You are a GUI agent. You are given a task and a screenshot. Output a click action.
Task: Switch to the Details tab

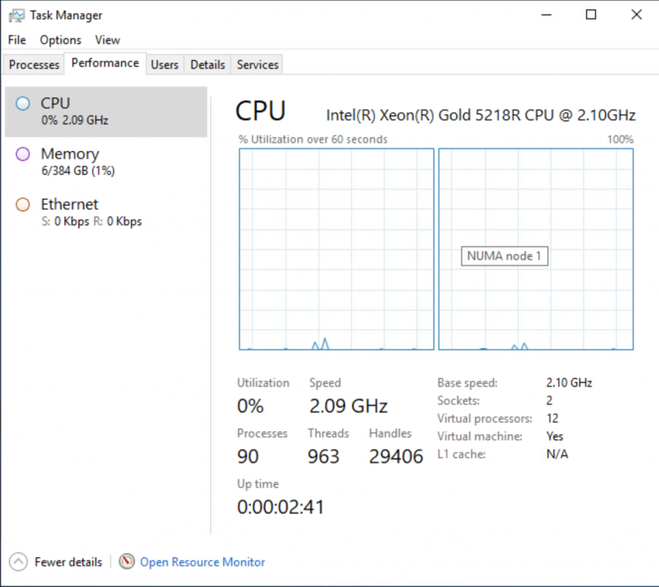208,65
